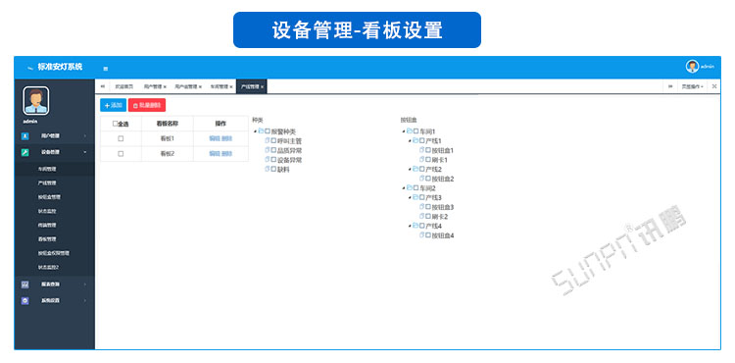Image resolution: width=735 pixels, height=363 pixels.
Task: Click the folder icon beside 产线4
Action: point(416,226)
